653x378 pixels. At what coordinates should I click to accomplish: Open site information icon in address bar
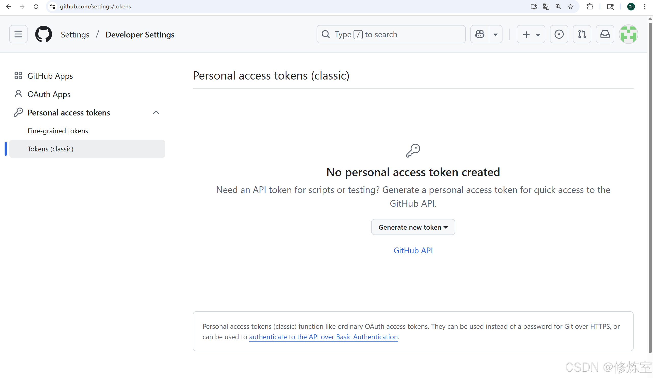coord(53,6)
